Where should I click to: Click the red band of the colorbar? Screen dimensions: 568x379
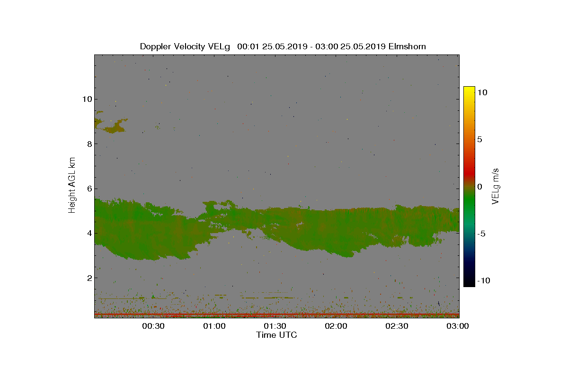[469, 173]
